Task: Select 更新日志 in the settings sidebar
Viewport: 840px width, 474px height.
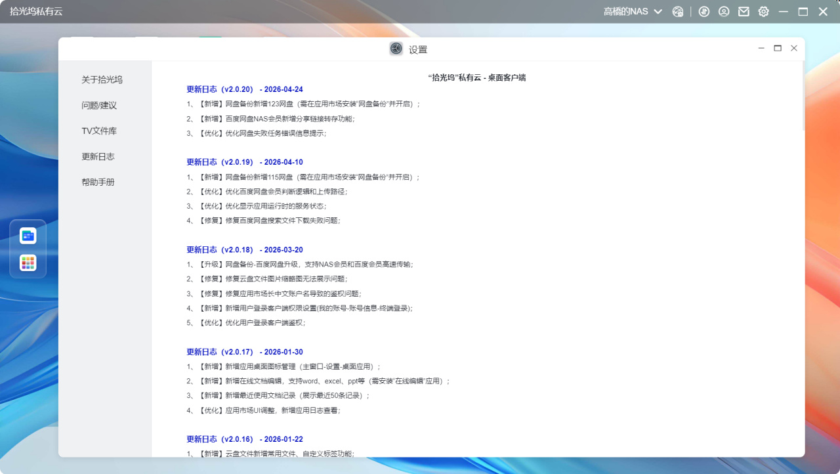Action: (98, 156)
